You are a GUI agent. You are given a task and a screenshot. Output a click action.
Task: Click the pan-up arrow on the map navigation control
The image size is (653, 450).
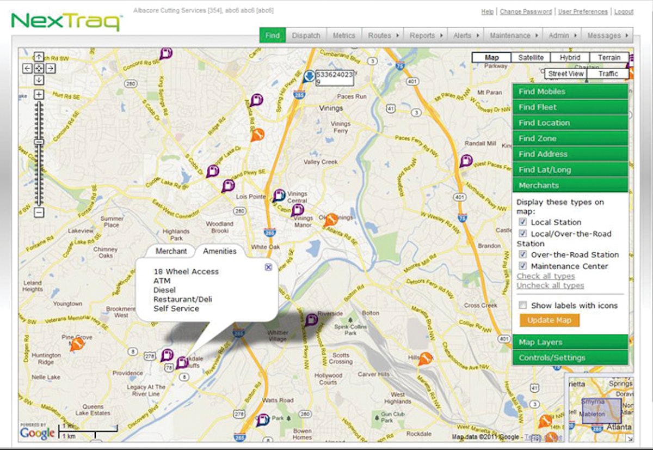tap(38, 56)
